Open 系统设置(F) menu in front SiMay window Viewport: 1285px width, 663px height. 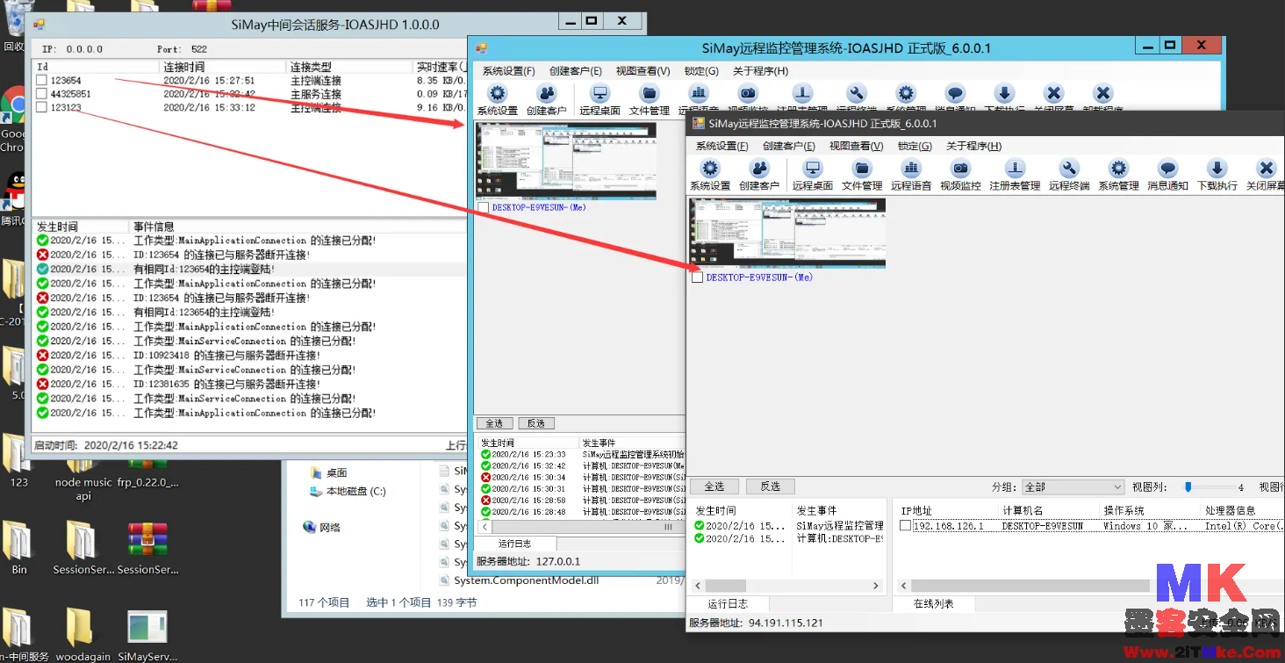[x=721, y=147]
